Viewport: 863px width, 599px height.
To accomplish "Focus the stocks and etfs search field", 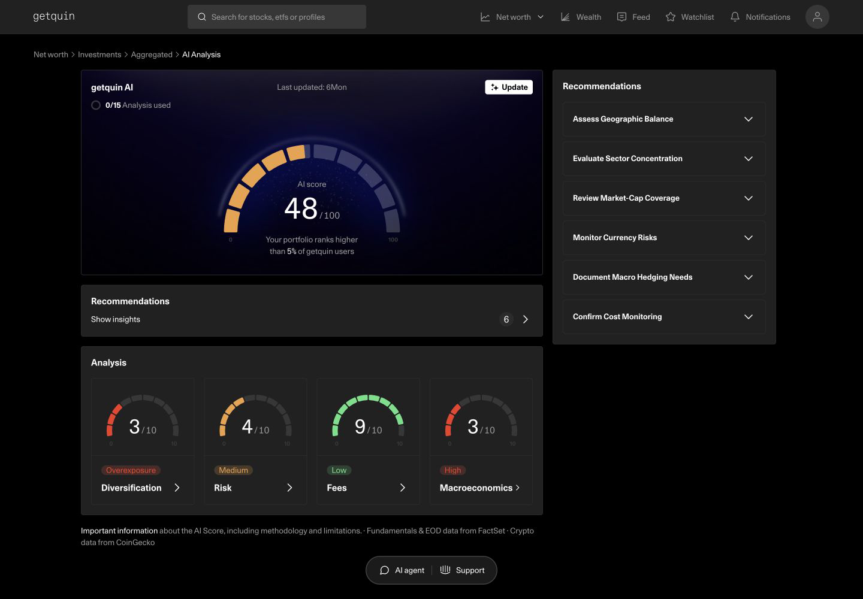I will pyautogui.click(x=277, y=17).
